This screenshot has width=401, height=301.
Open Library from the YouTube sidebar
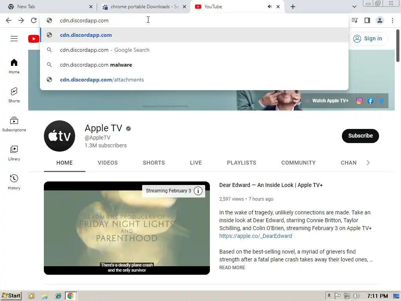[x=14, y=153]
